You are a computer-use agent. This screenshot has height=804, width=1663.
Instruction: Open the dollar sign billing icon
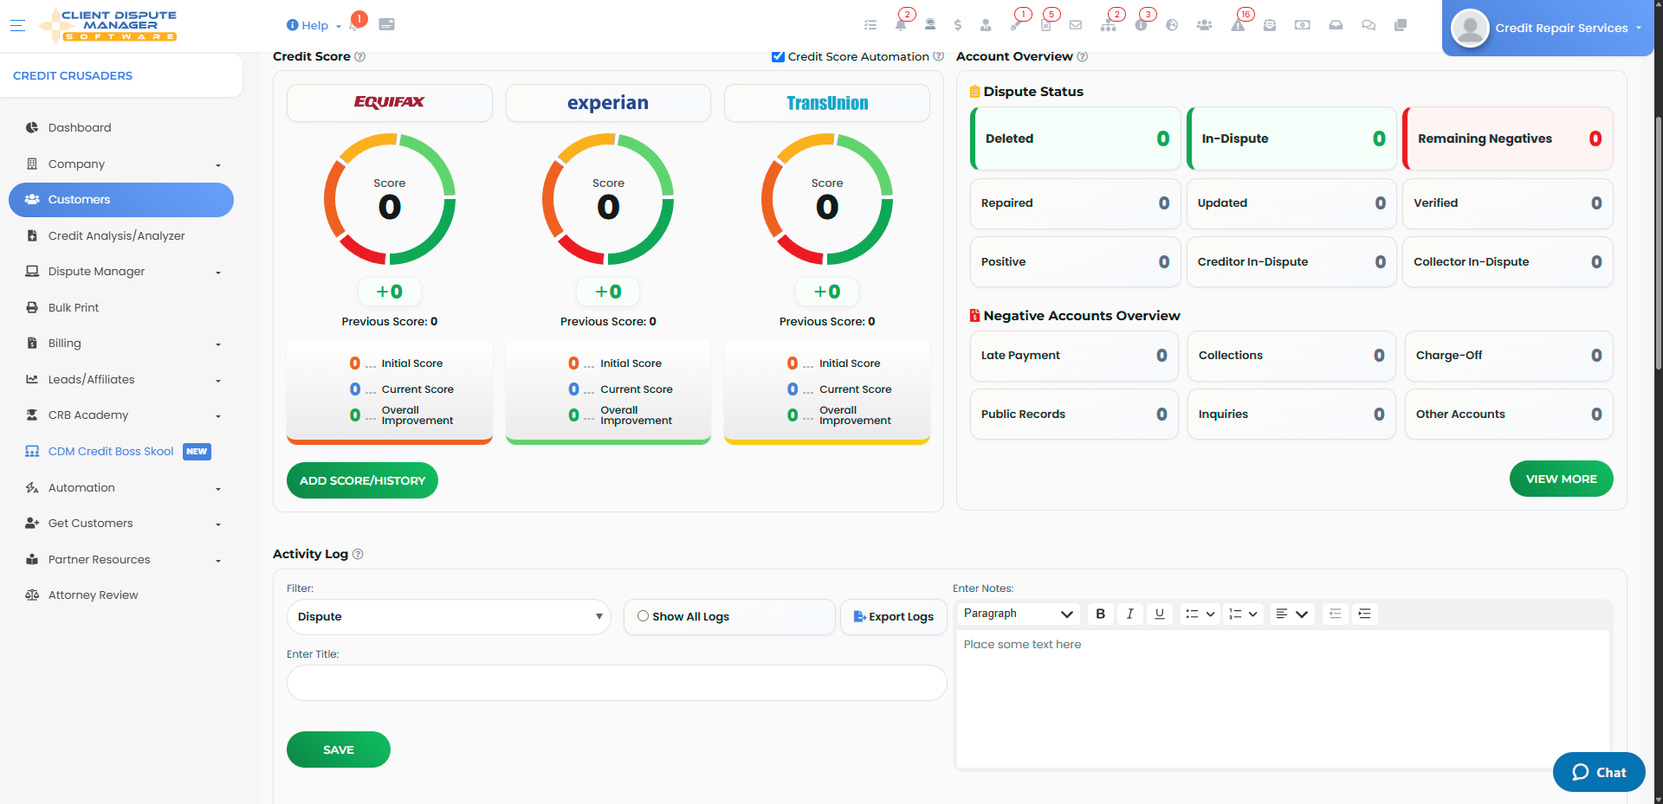(957, 25)
